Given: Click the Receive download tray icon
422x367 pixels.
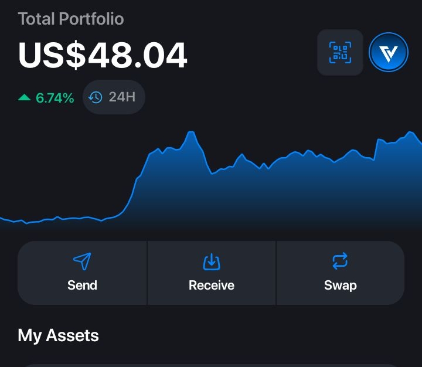Looking at the screenshot, I should point(212,261).
